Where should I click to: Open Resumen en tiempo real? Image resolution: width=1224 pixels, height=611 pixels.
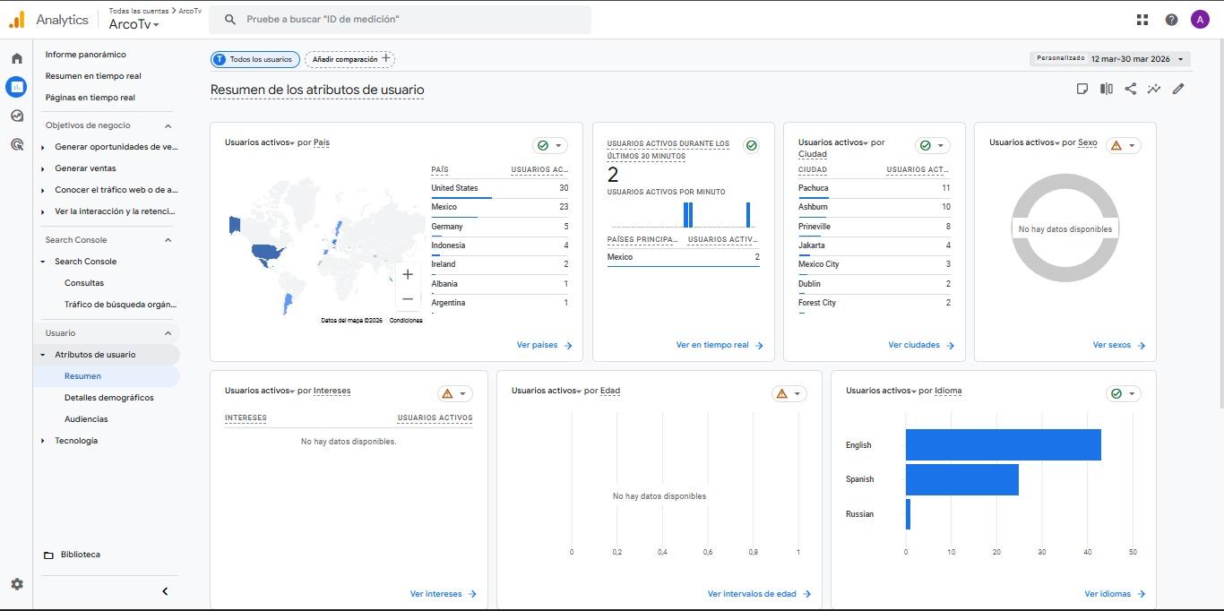click(93, 76)
